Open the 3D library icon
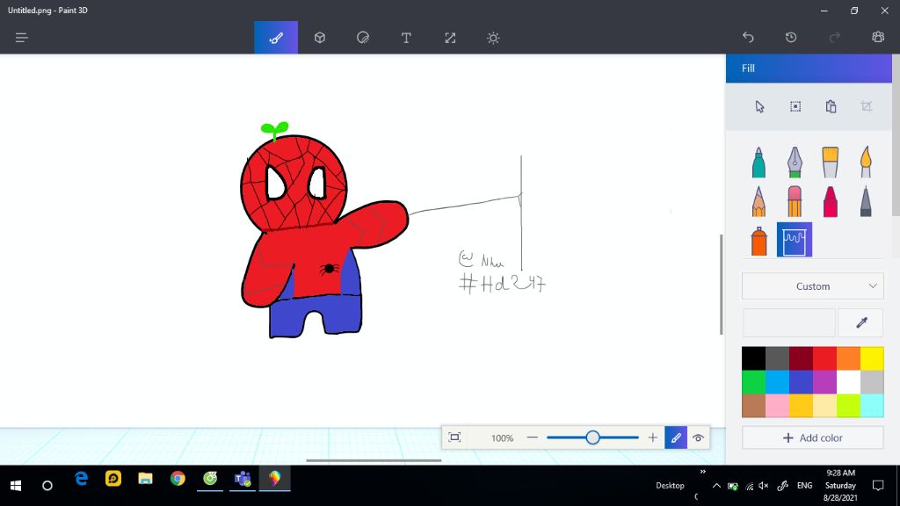Viewport: 900px width, 506px height. pyautogui.click(x=878, y=37)
